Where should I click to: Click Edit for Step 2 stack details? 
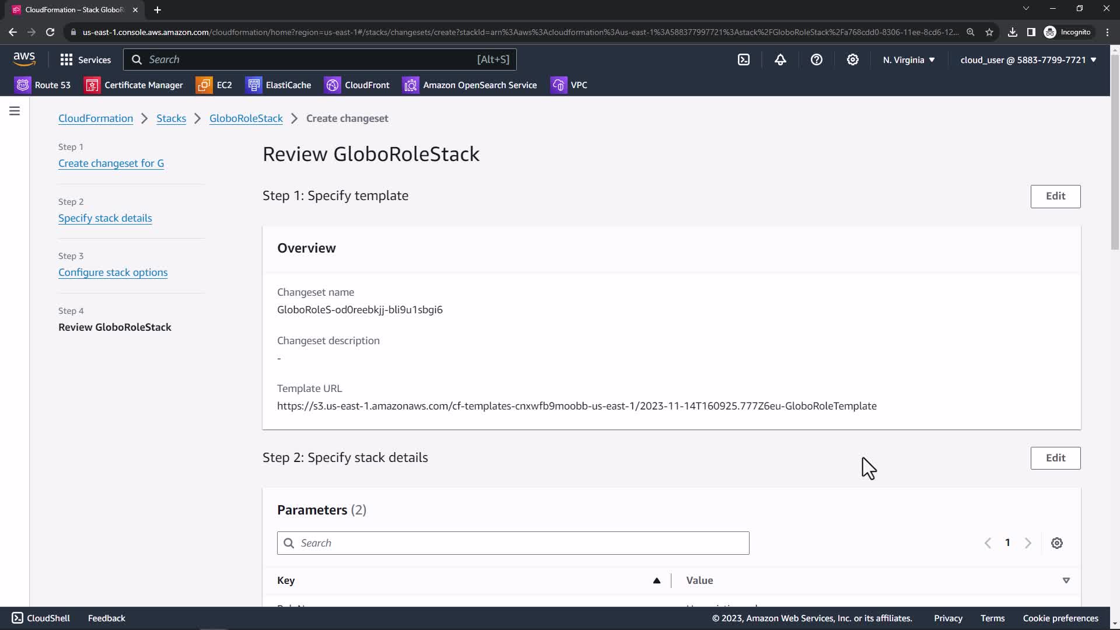(1055, 458)
